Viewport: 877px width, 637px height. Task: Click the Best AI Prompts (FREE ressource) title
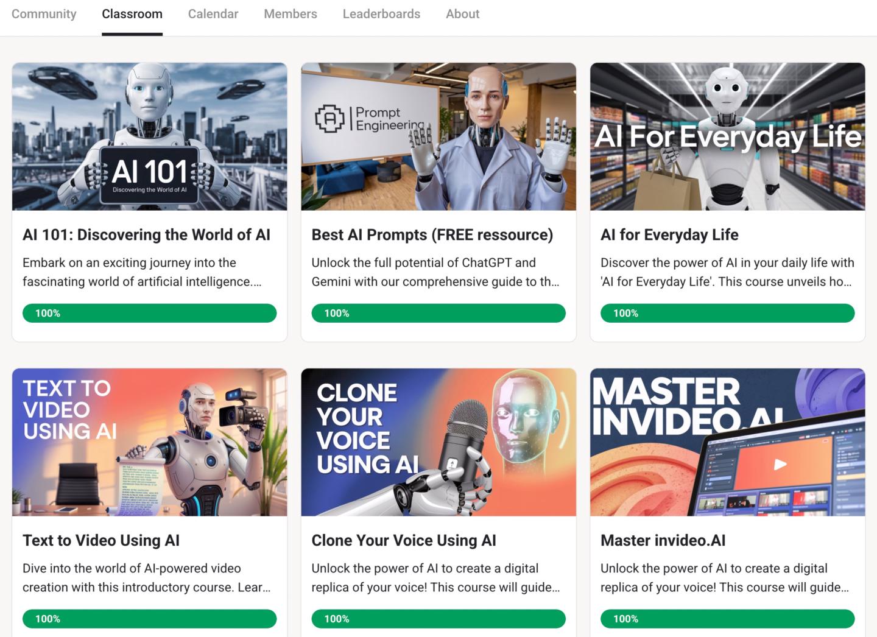[x=432, y=234]
